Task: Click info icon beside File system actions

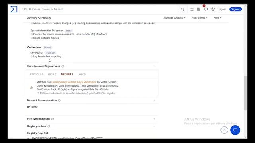Action: click(x=53, y=119)
